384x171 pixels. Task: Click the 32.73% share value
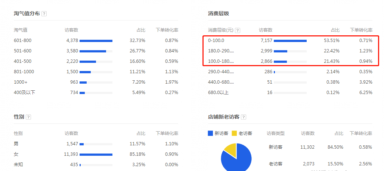(x=137, y=41)
